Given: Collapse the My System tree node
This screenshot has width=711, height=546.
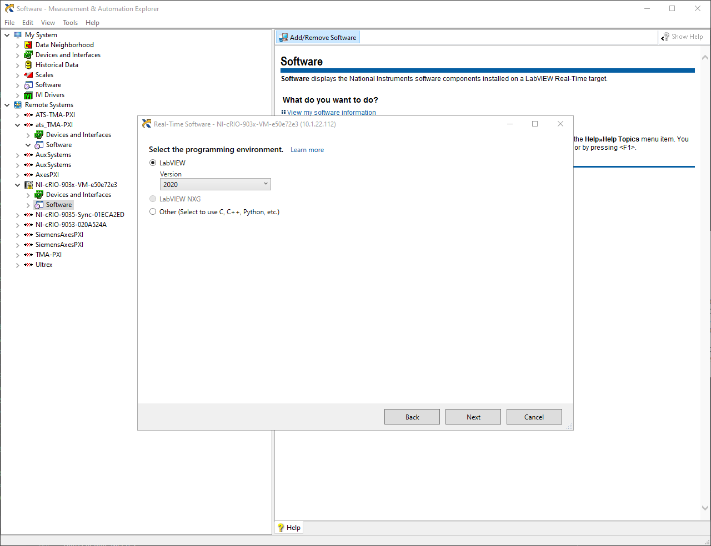Looking at the screenshot, I should [x=7, y=35].
